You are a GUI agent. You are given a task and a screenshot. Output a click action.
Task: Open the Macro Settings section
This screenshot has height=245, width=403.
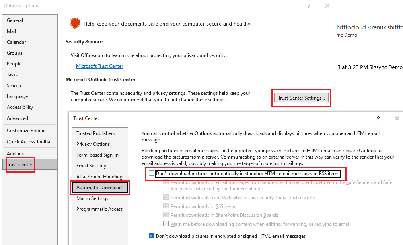92,198
